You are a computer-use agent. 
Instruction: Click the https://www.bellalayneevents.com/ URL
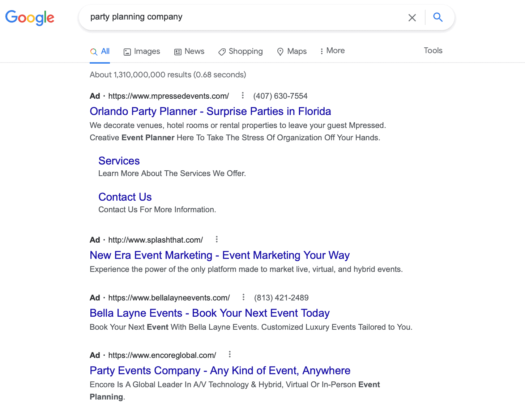tap(169, 298)
